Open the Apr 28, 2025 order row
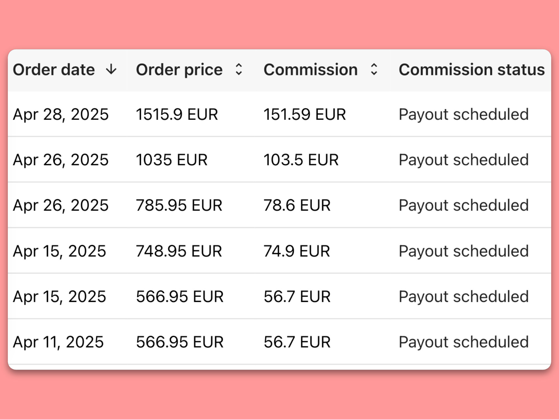The height and width of the screenshot is (419, 559). pyautogui.click(x=279, y=114)
